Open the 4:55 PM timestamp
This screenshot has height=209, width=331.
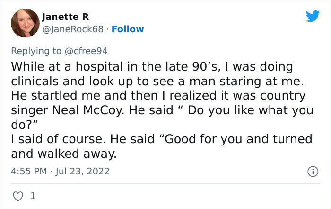coord(28,171)
